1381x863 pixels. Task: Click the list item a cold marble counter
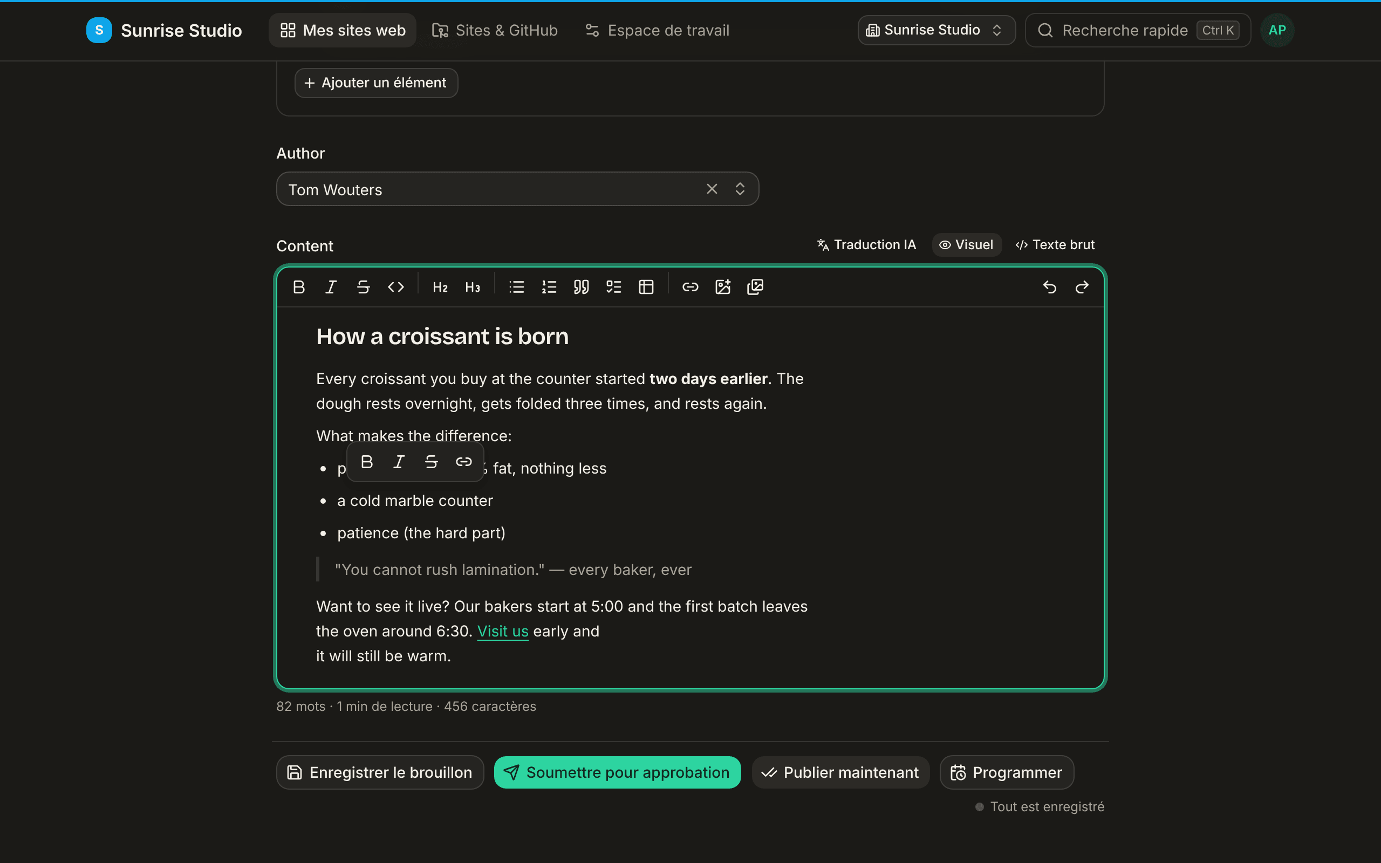(415, 501)
